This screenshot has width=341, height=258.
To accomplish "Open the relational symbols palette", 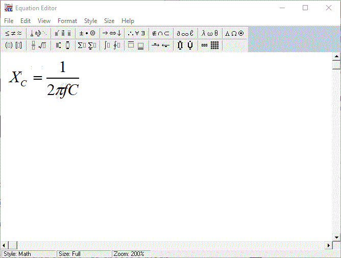I will pos(14,33).
